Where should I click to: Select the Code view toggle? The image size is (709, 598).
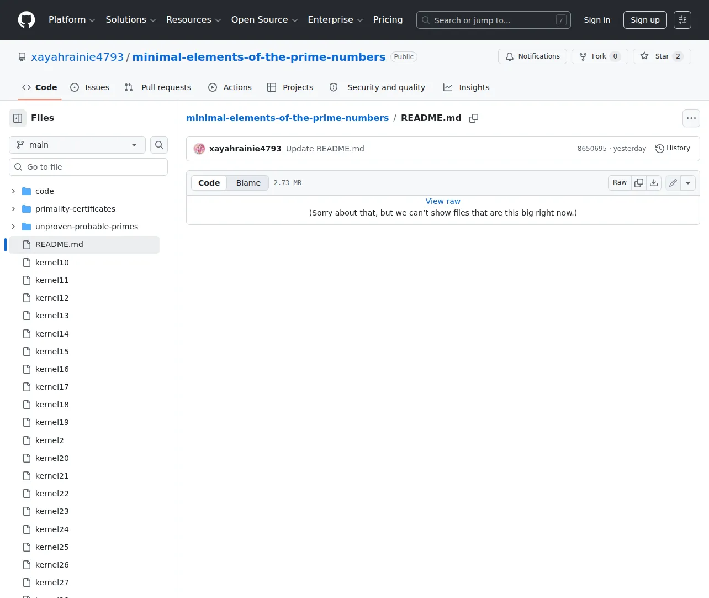click(x=209, y=183)
